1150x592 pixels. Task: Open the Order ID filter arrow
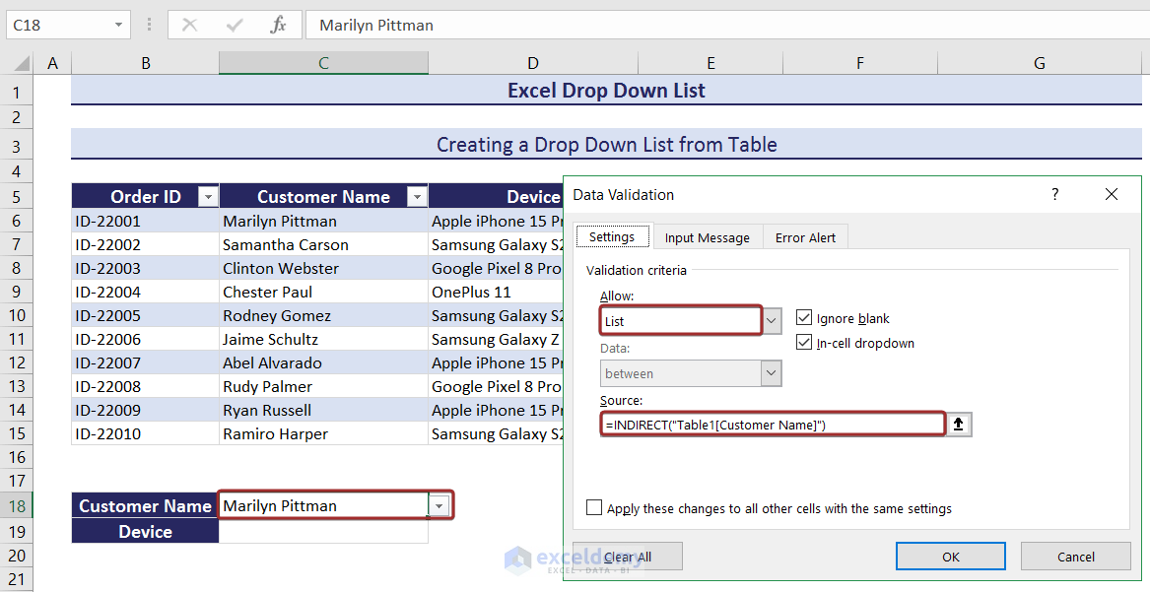point(207,197)
